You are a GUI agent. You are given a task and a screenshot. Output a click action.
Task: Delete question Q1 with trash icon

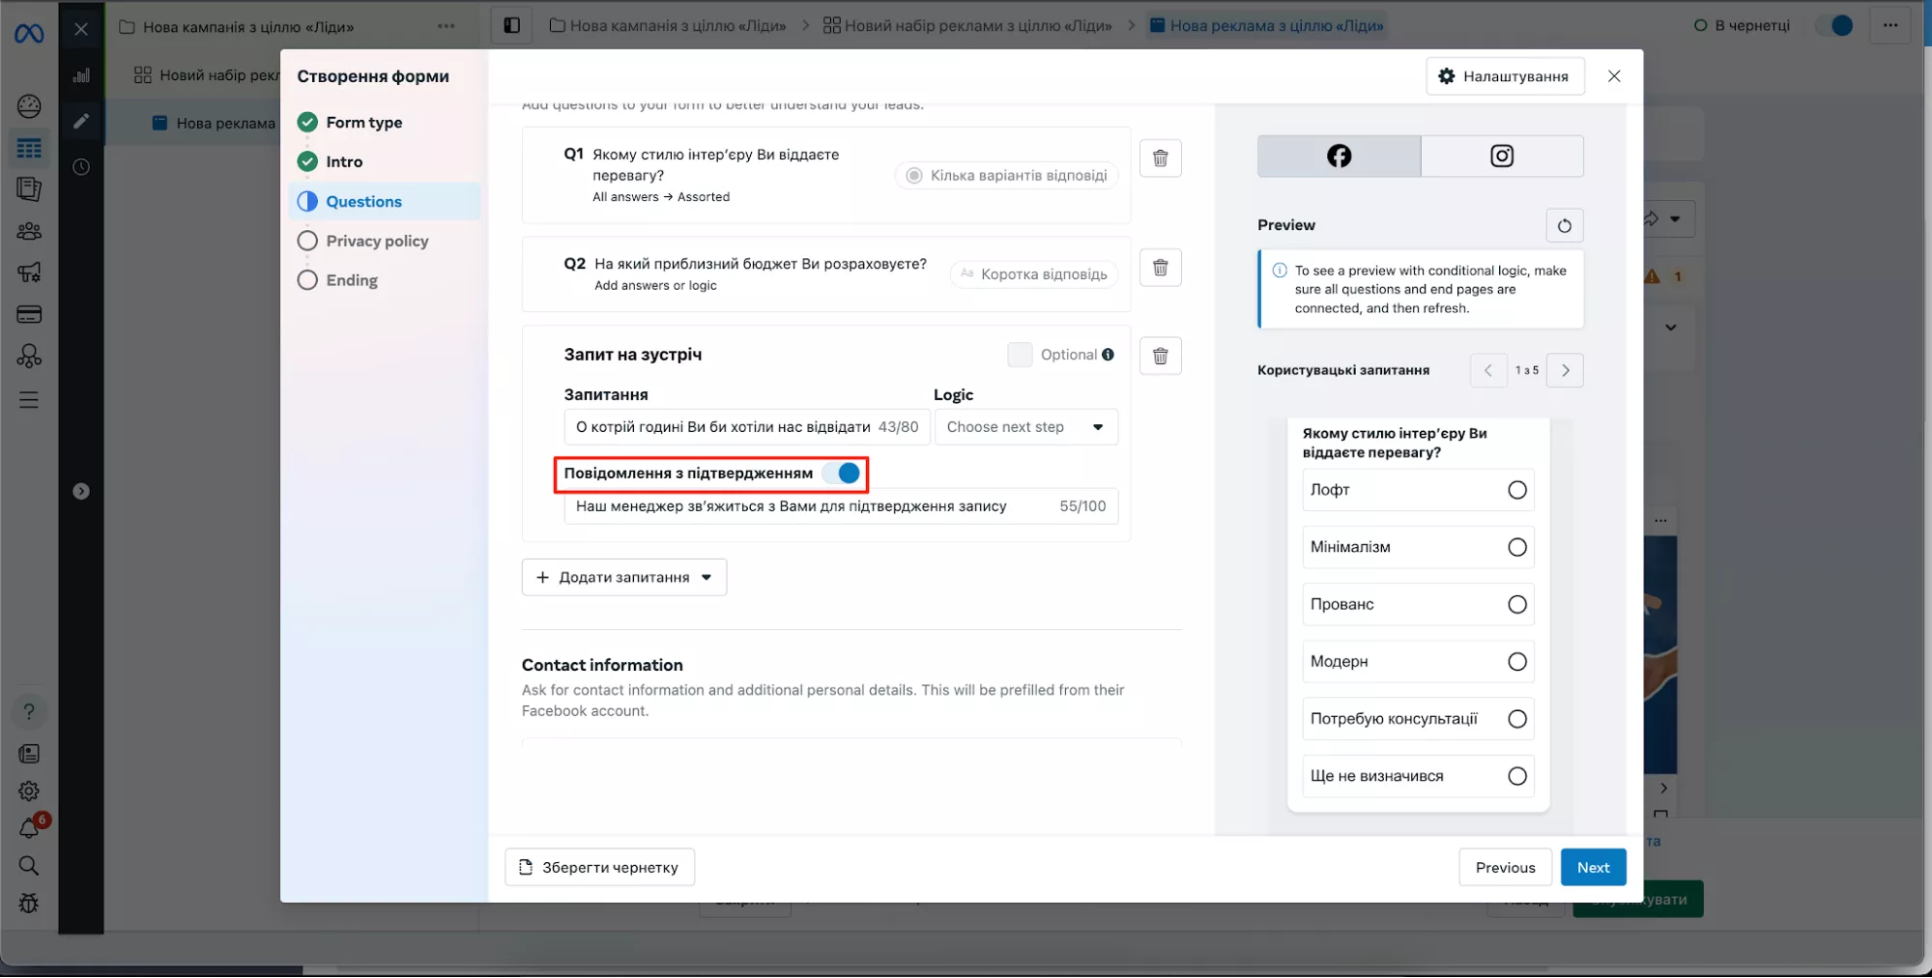[x=1160, y=158]
